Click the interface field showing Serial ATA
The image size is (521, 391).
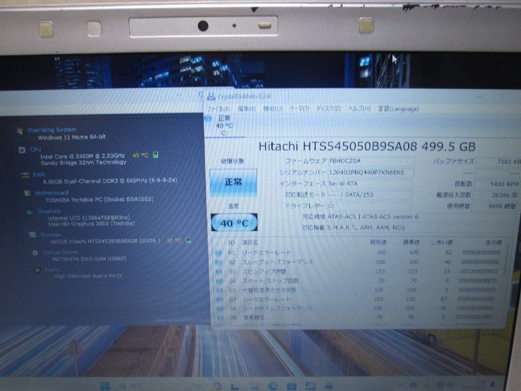370,184
